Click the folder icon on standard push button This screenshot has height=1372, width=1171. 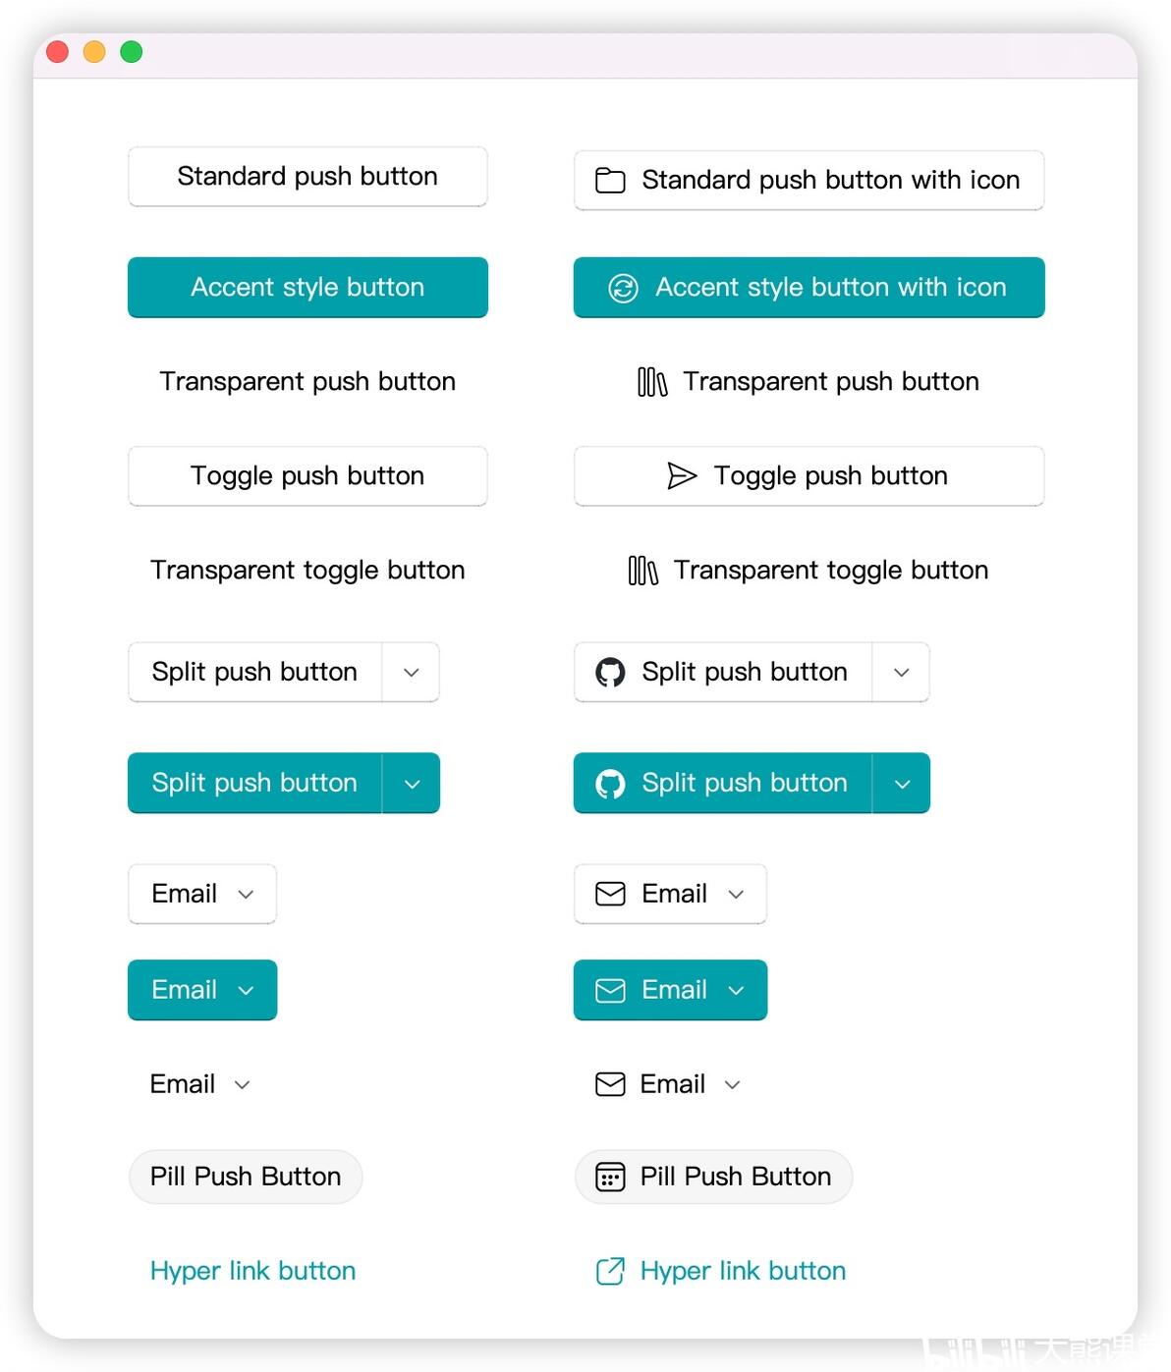tap(610, 181)
